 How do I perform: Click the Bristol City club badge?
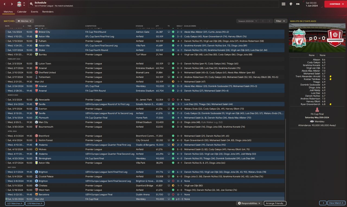36,32
